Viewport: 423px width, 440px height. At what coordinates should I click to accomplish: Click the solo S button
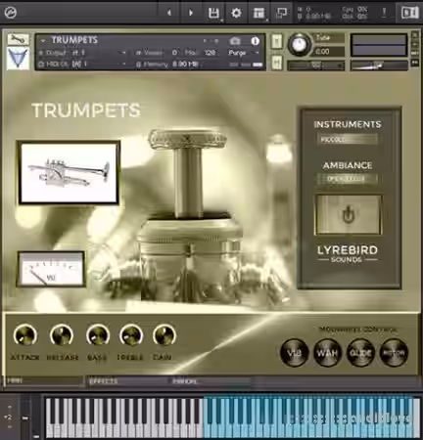276,42
